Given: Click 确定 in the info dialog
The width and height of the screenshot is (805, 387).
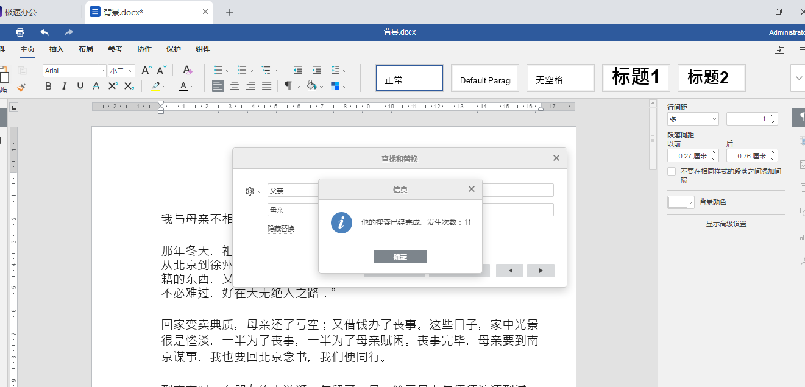Looking at the screenshot, I should [x=400, y=257].
